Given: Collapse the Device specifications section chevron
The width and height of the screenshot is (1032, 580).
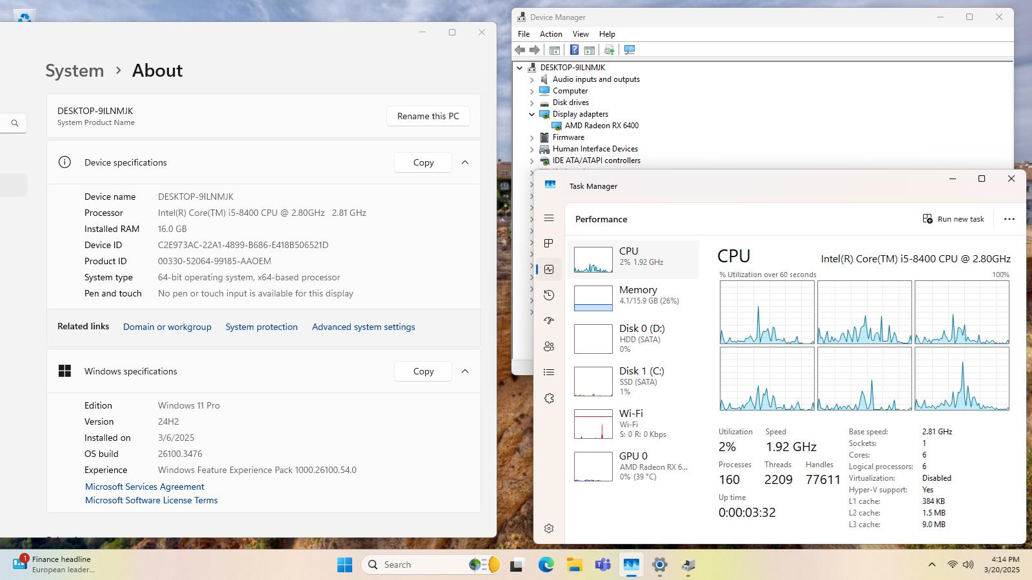Looking at the screenshot, I should coord(465,162).
